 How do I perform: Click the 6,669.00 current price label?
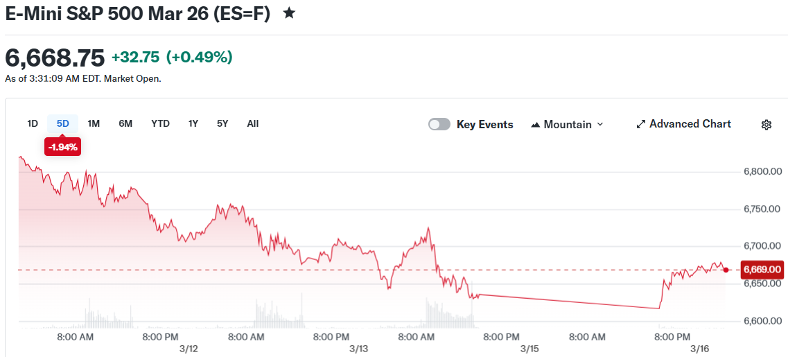(x=762, y=270)
